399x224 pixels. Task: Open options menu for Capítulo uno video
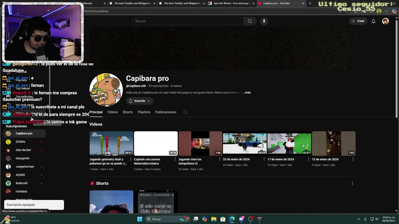175,159
